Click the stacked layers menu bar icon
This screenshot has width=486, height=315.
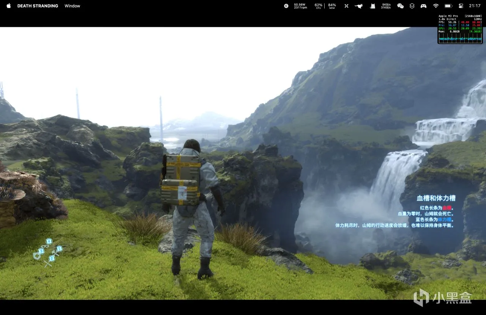tap(412, 6)
